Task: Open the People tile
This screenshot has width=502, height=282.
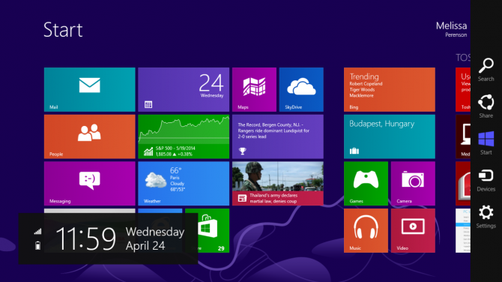Action: 90,136
